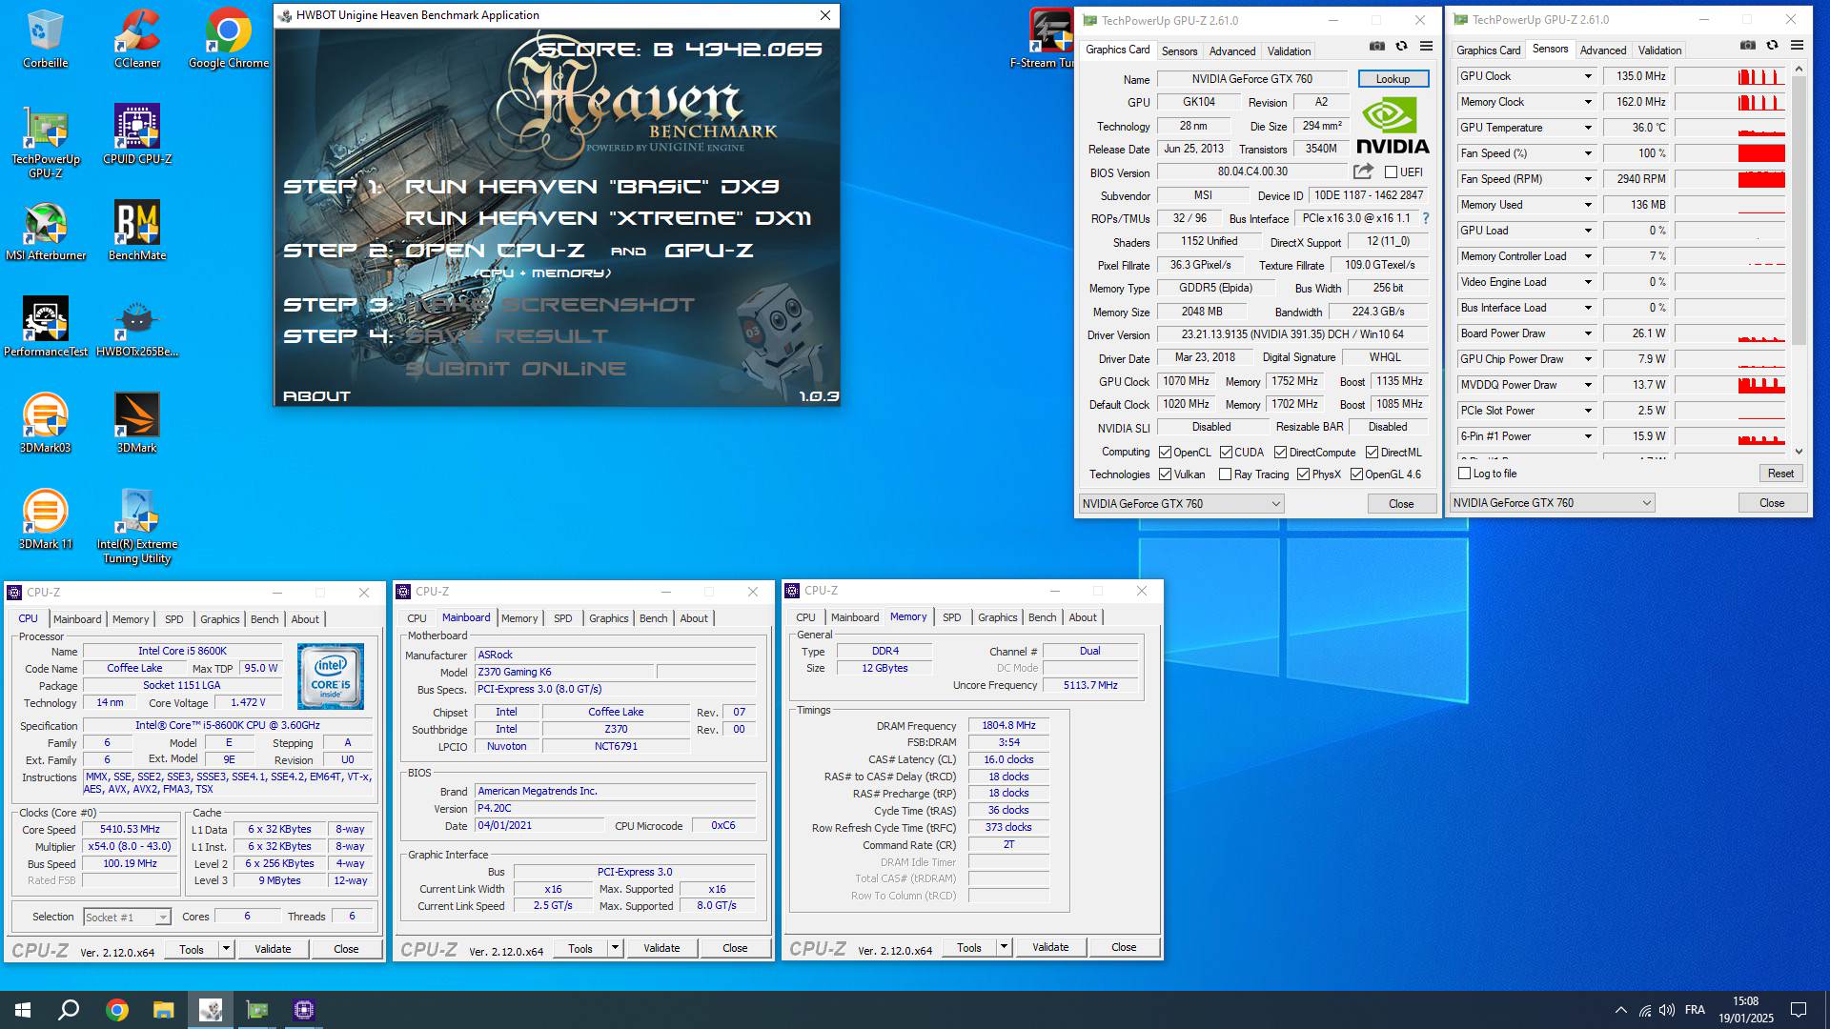Enable the Log to file checkbox
The height and width of the screenshot is (1029, 1830).
tap(1465, 474)
